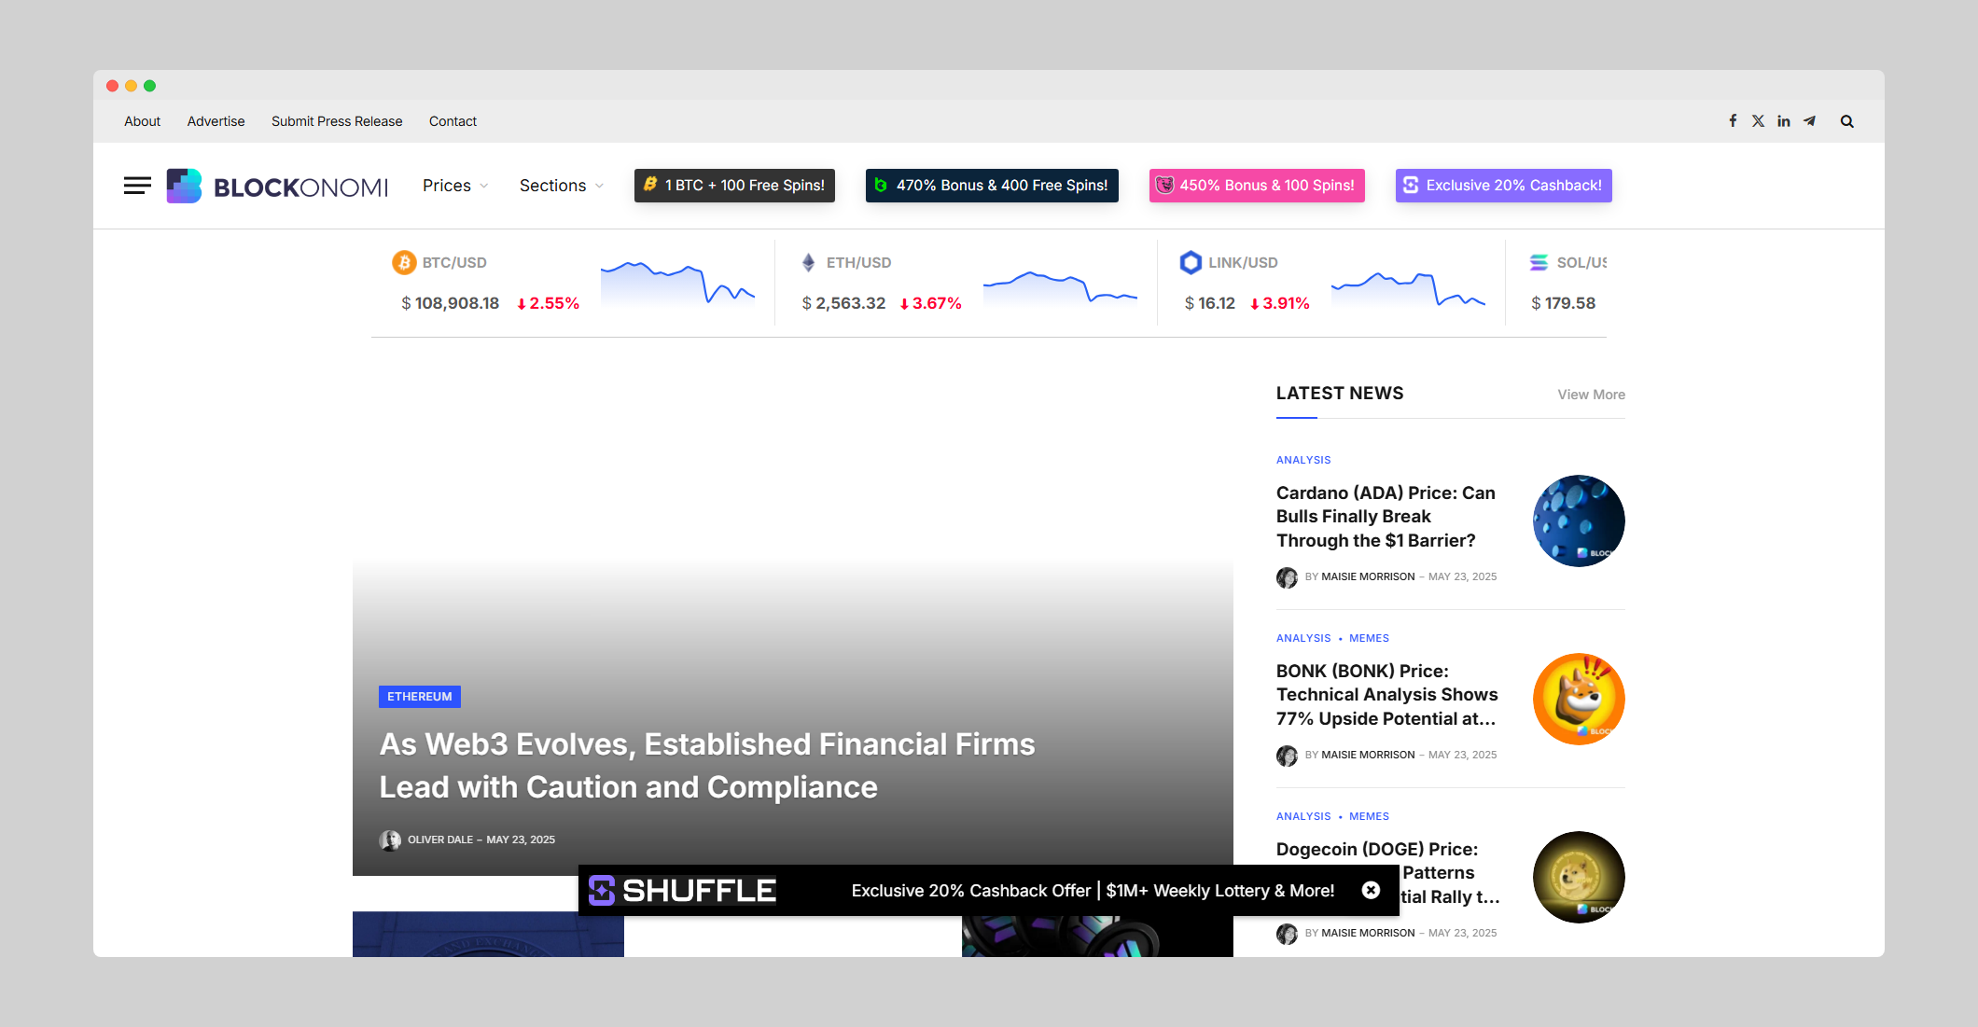Click the BONK article thumbnail image
Screen dimensions: 1978x1027
click(x=1579, y=699)
